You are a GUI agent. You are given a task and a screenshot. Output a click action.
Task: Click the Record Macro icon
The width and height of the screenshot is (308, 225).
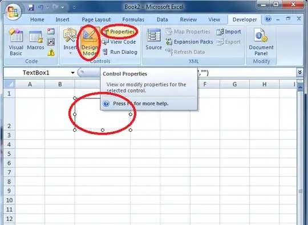51,31
